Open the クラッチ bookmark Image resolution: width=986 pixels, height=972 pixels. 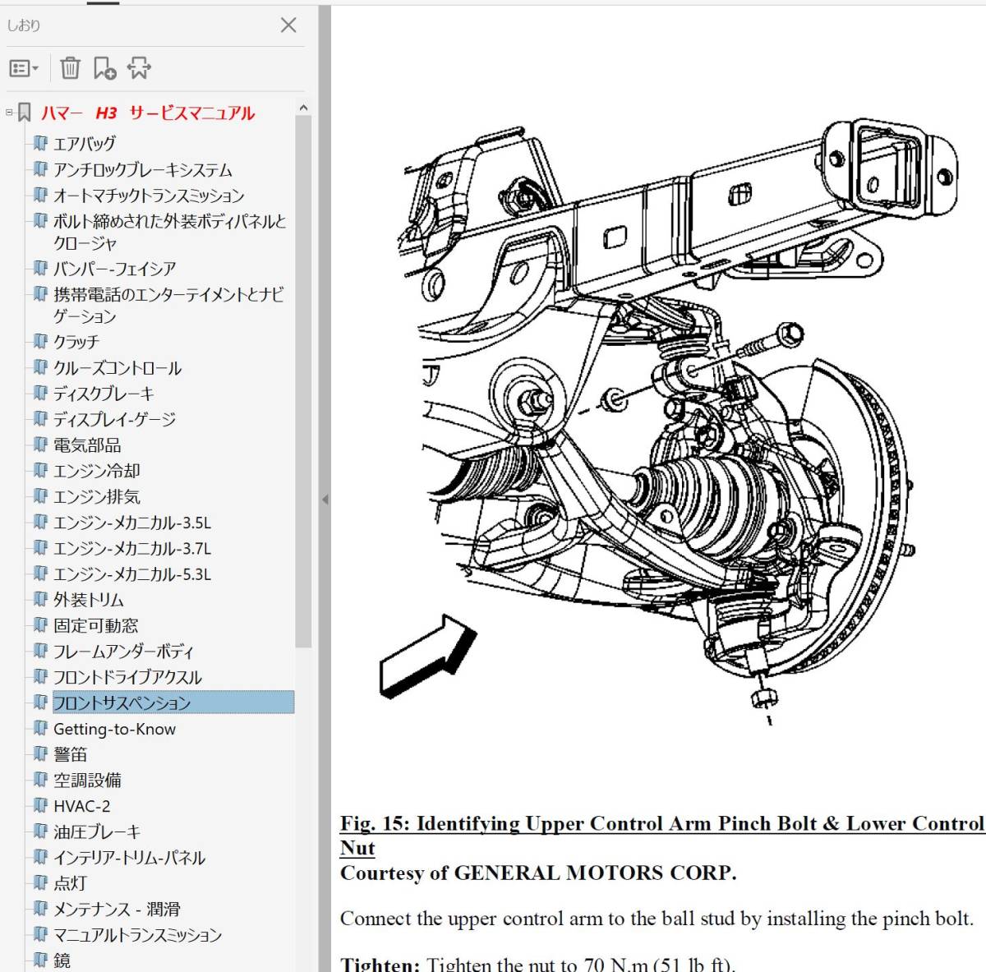pyautogui.click(x=76, y=341)
